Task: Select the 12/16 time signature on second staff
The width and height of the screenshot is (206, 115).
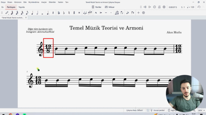Action: (x=38, y=80)
